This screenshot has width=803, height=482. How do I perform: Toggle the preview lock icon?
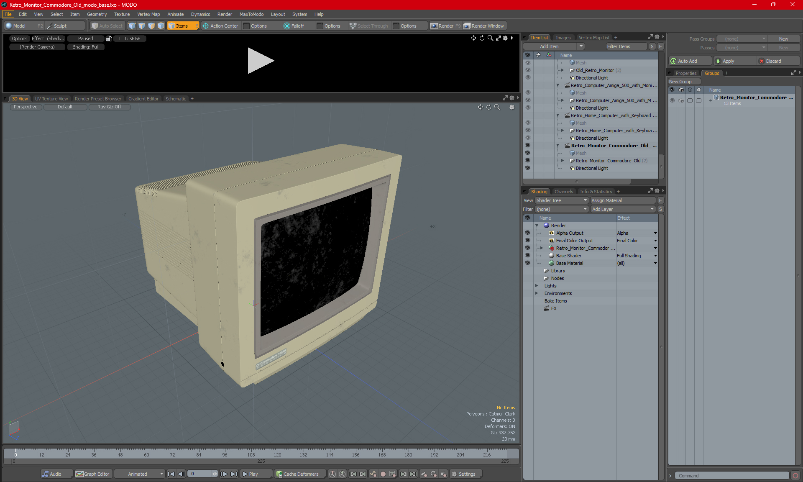(109, 38)
